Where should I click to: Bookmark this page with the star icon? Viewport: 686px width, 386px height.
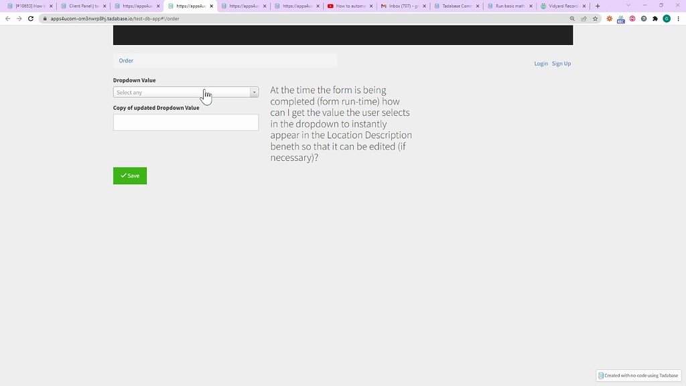(594, 19)
